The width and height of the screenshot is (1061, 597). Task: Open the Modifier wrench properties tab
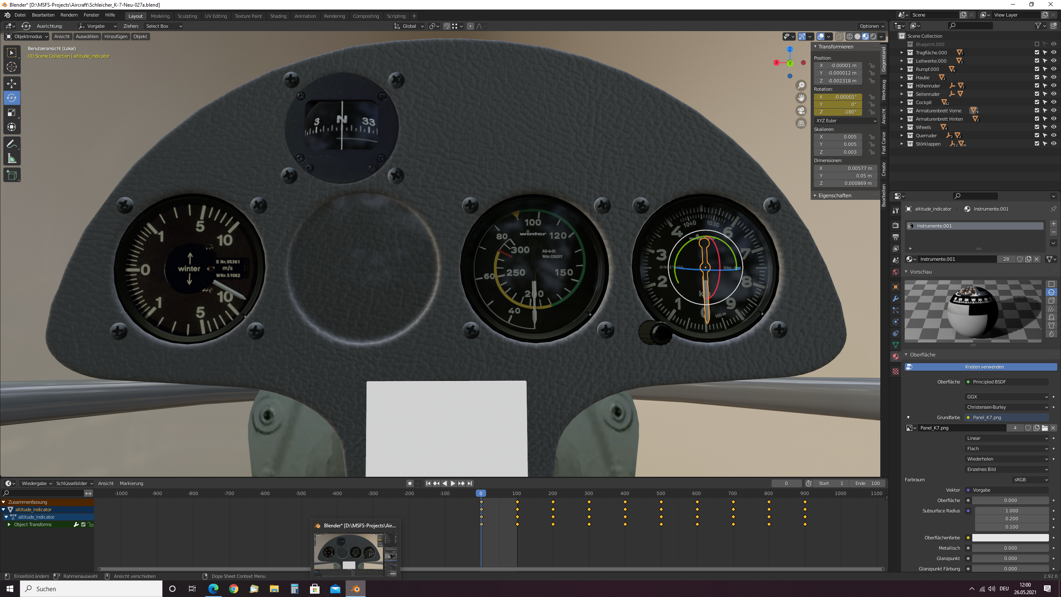pyautogui.click(x=896, y=298)
